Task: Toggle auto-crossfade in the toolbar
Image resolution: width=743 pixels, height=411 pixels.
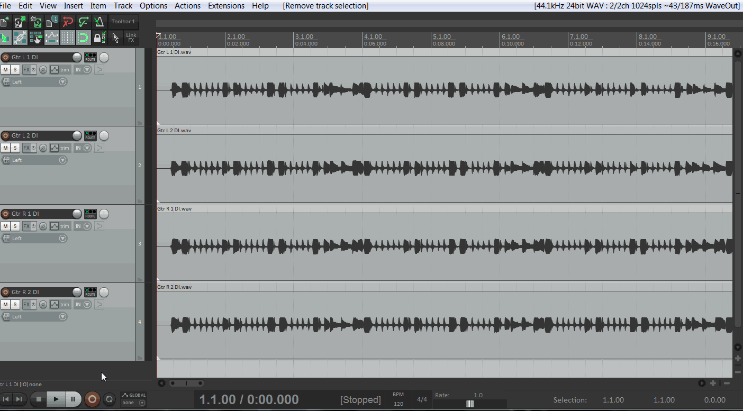Action: click(5, 38)
